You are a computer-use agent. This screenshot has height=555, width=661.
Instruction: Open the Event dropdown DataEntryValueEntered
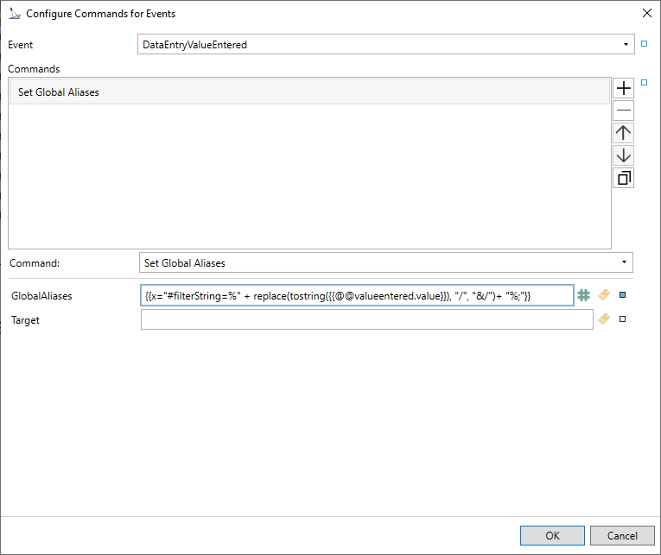tap(385, 44)
